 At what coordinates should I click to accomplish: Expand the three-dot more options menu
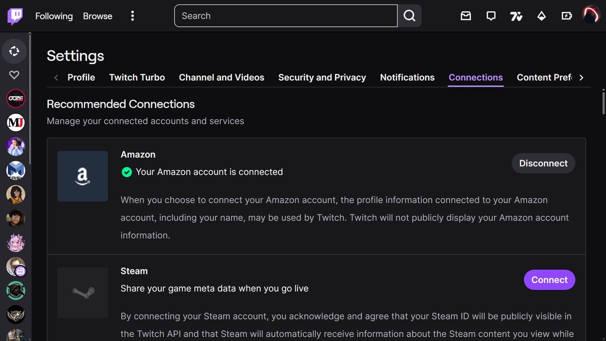coord(132,16)
